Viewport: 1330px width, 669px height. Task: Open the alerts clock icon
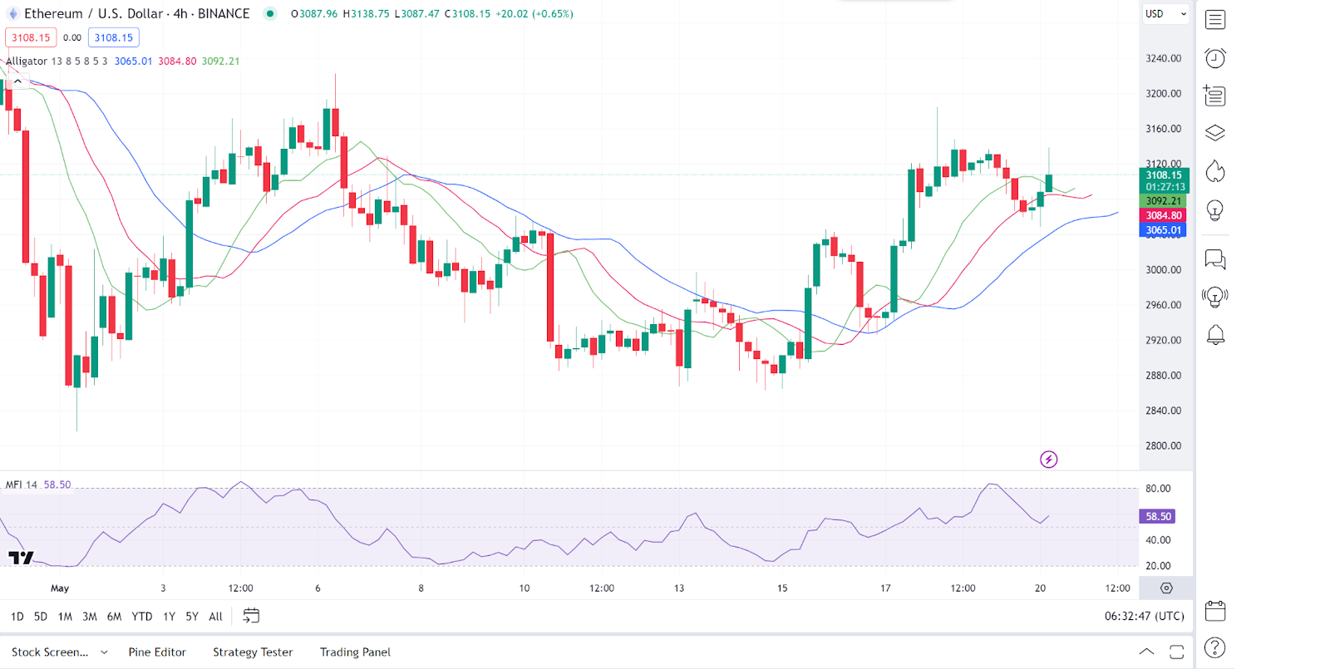click(x=1215, y=58)
